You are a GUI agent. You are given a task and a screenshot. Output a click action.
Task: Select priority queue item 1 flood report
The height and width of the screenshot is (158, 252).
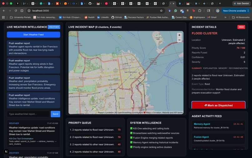click(95, 130)
